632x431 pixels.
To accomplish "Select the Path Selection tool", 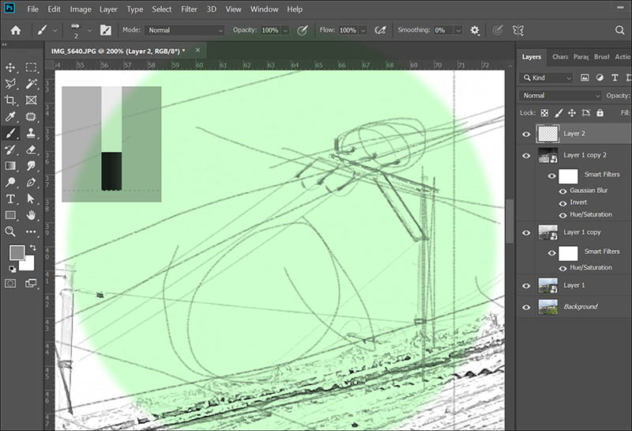I will click(31, 199).
